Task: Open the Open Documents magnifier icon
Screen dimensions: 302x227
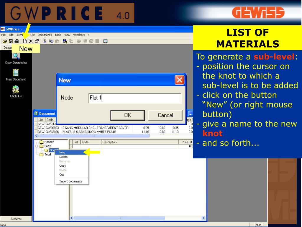Action: (x=16, y=56)
